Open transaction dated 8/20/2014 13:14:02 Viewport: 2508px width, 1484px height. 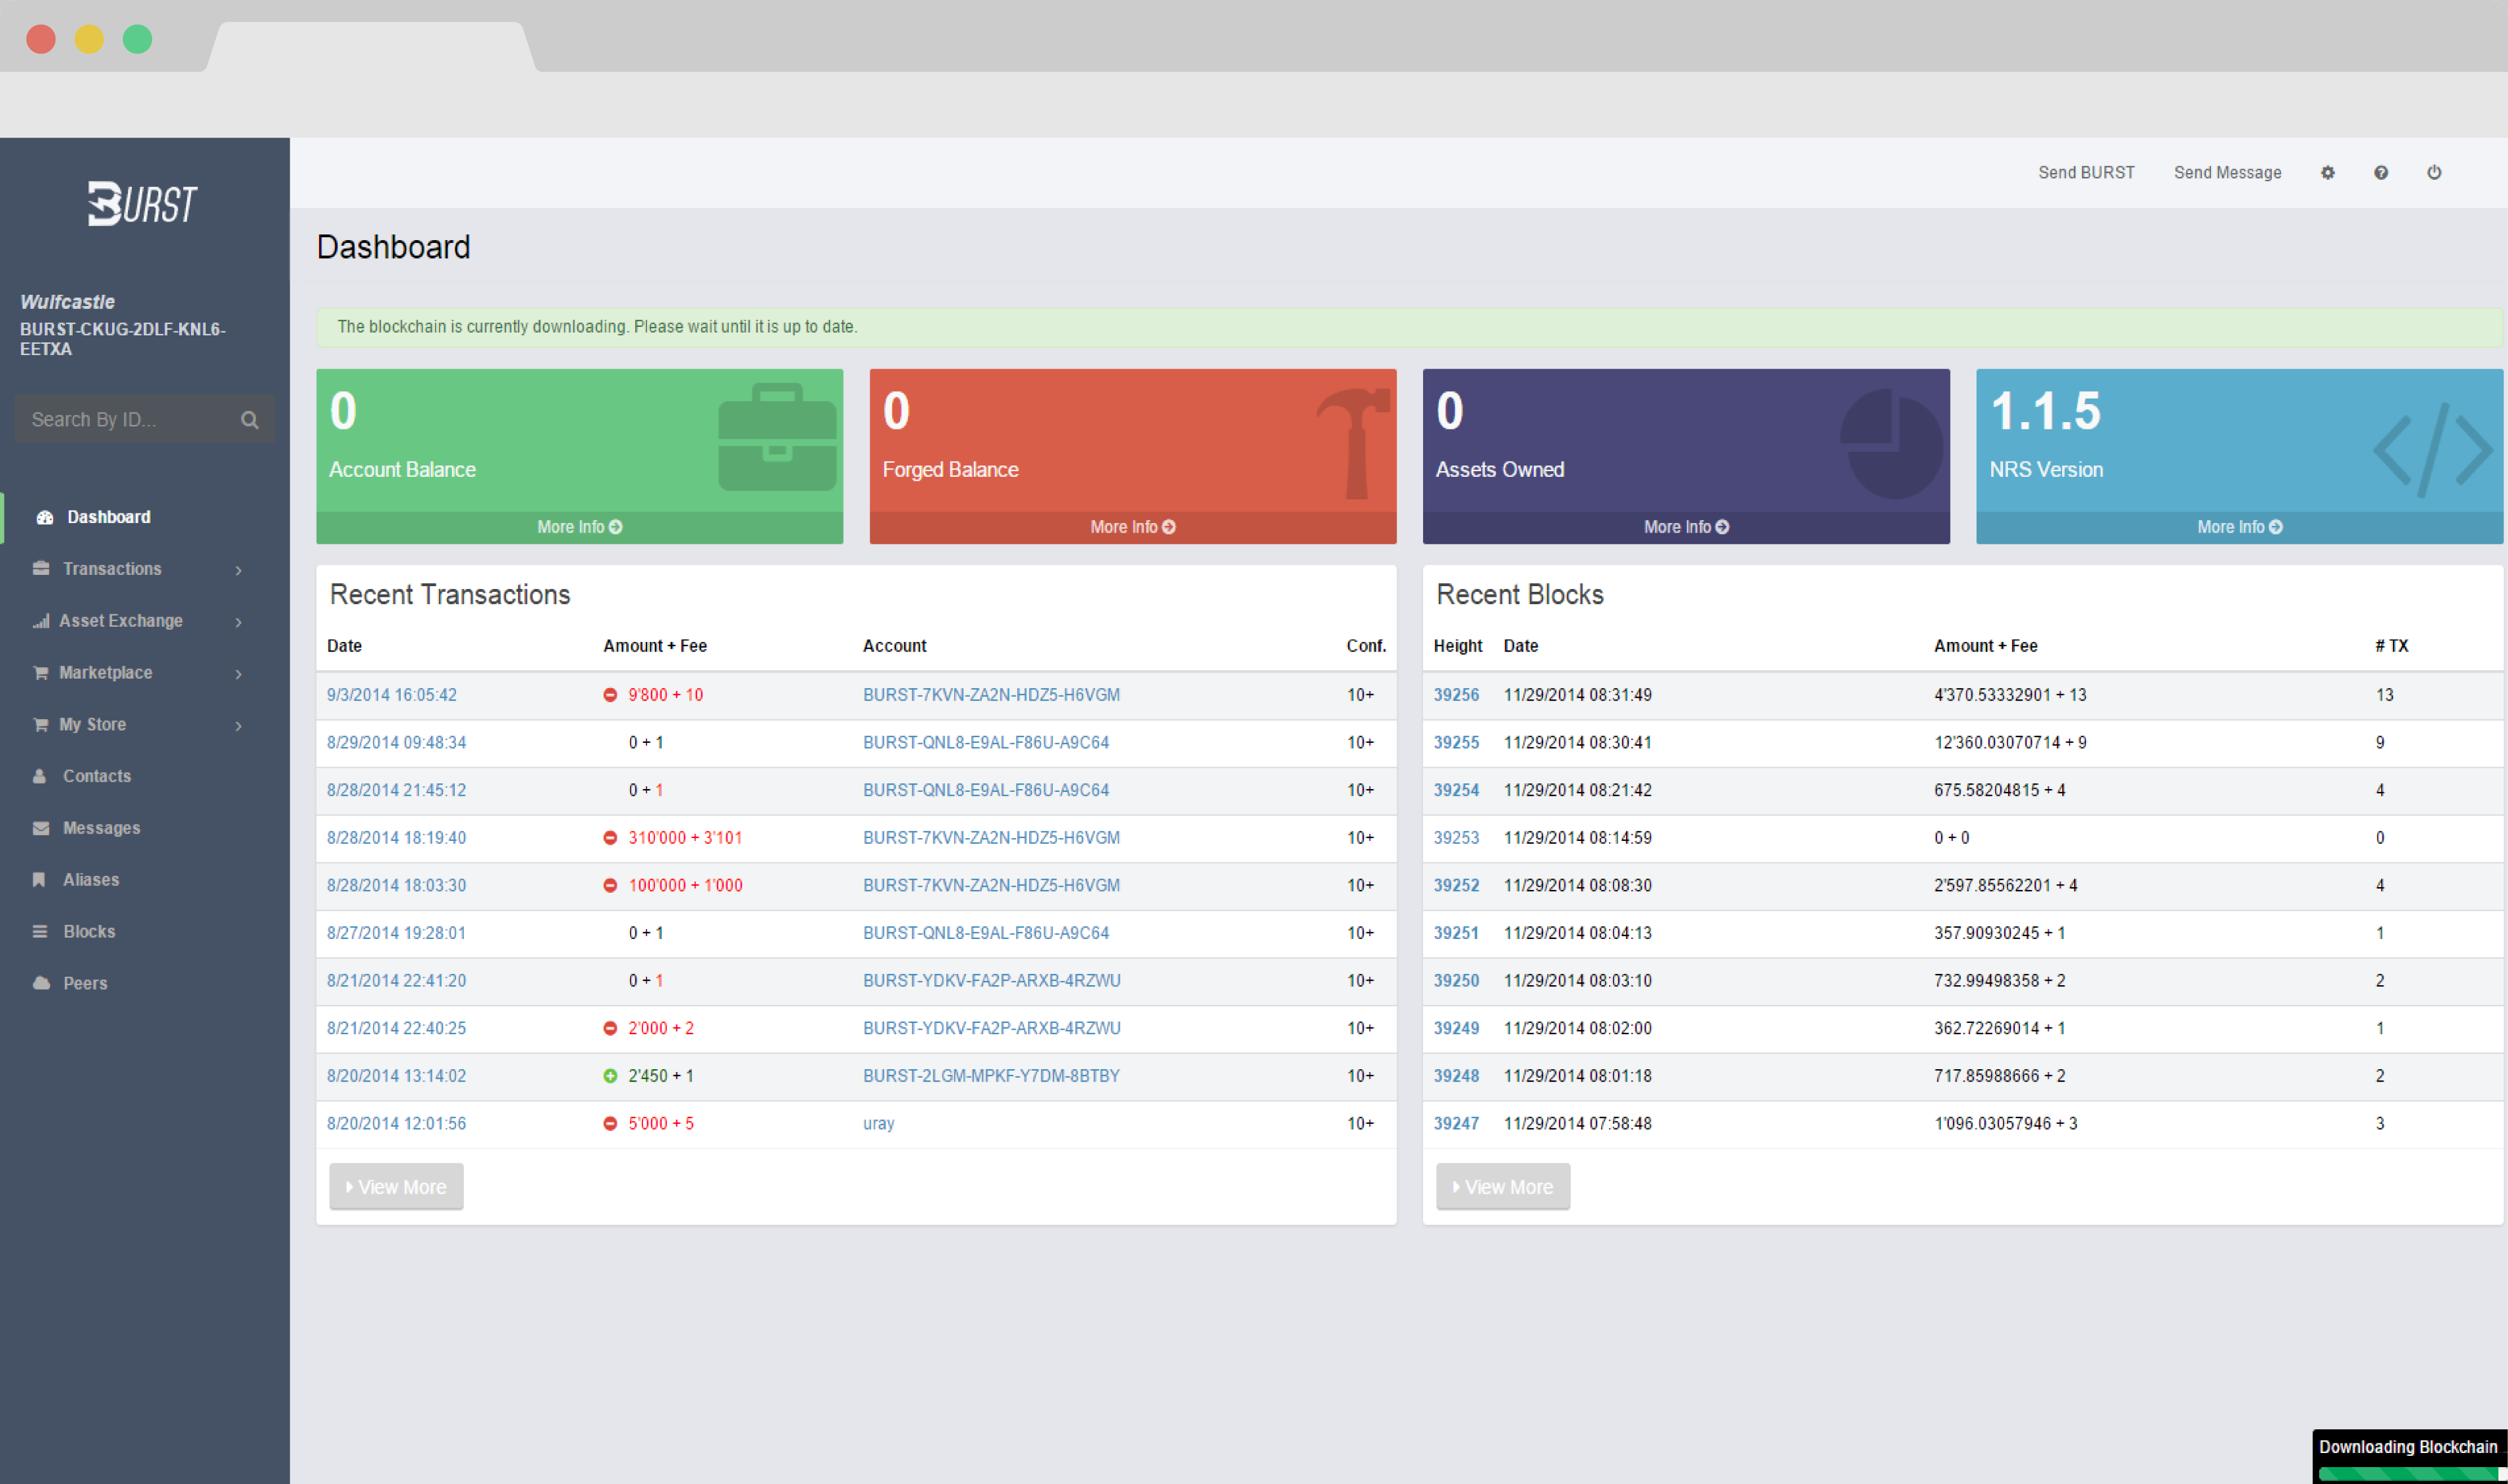click(396, 1076)
